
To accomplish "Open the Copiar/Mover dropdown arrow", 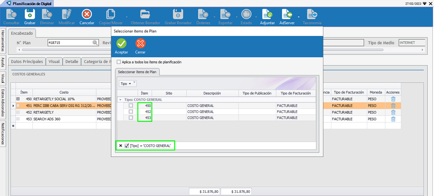I will (x=127, y=16).
